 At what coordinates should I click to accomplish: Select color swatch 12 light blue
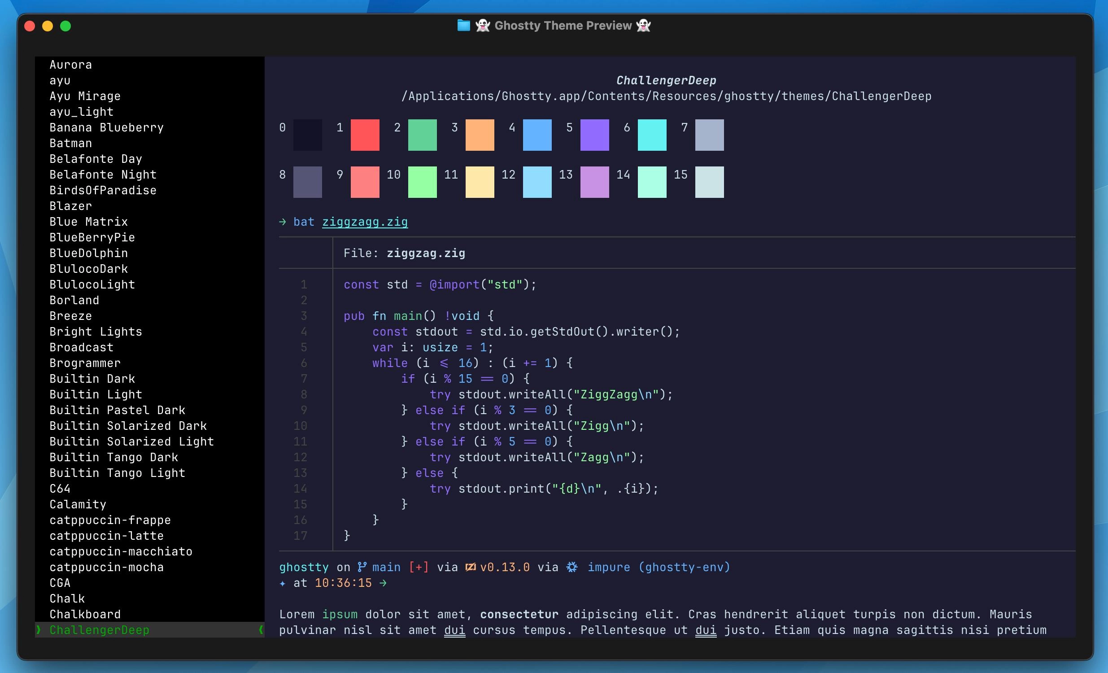pos(537,182)
